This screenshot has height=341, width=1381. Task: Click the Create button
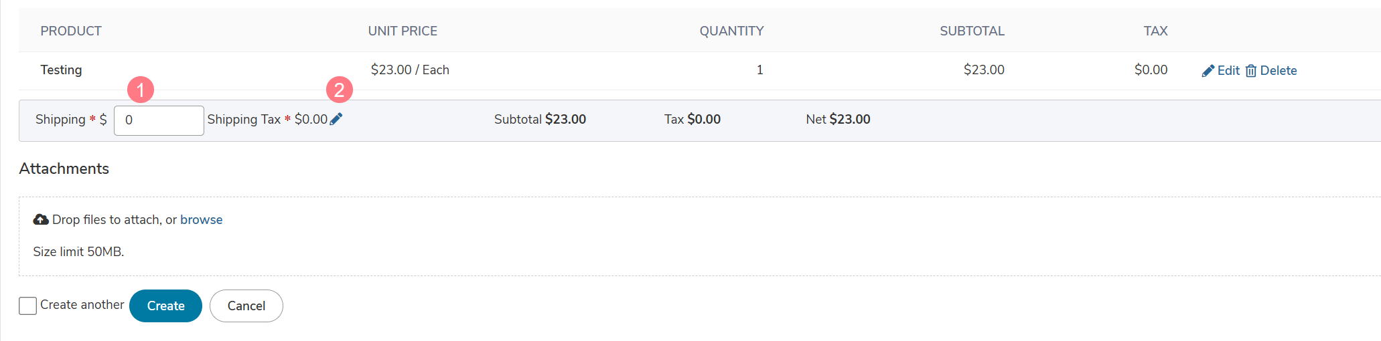pyautogui.click(x=165, y=306)
